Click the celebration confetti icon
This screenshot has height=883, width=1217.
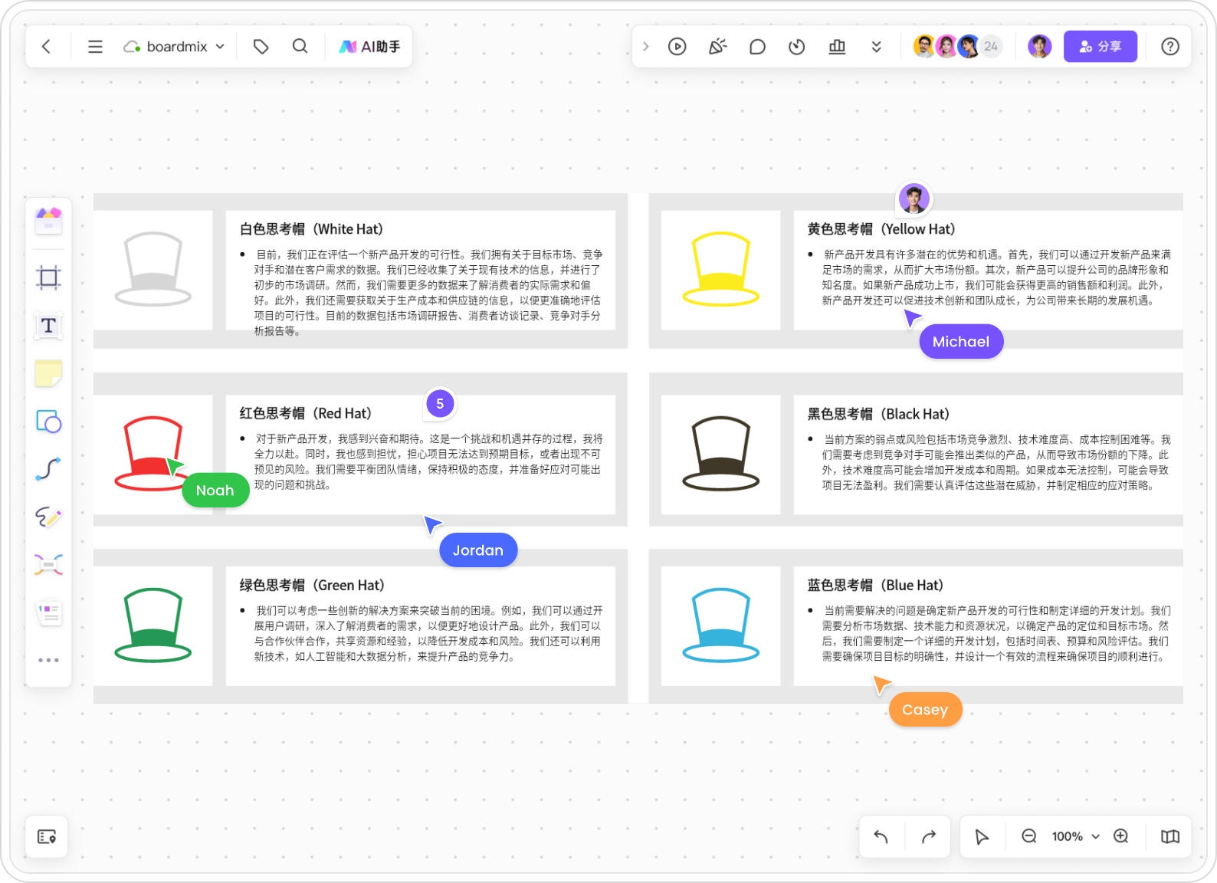pyautogui.click(x=717, y=47)
